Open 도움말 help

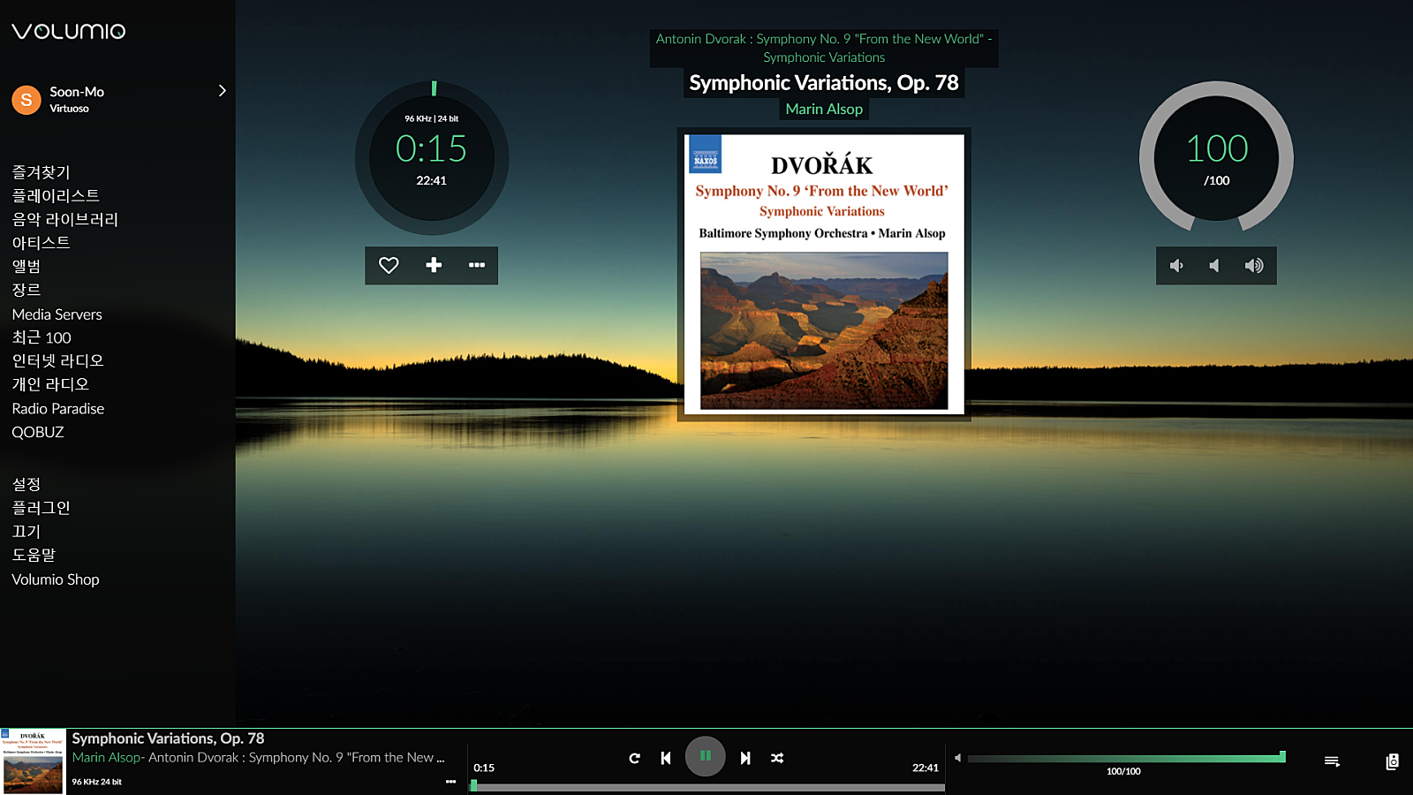pyautogui.click(x=34, y=555)
